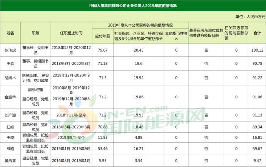Select the salary value 79.67
266x167 pixels.
tap(103, 50)
